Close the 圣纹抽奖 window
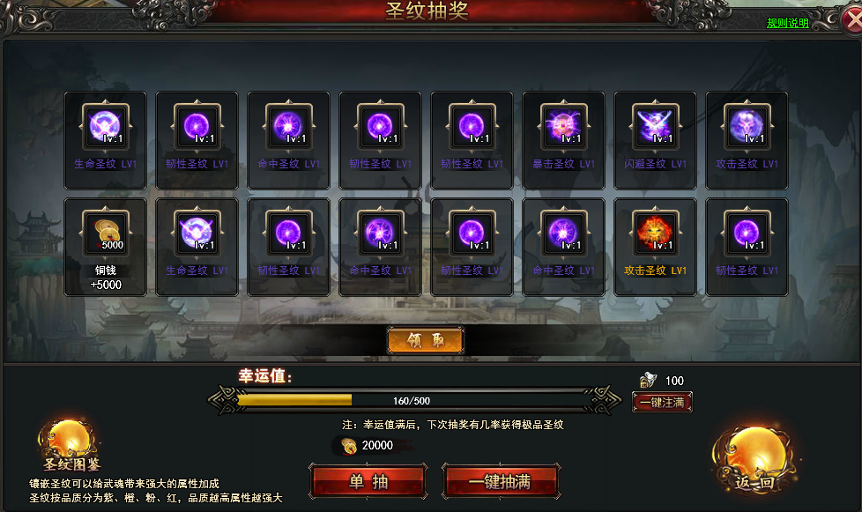This screenshot has height=512, width=862. click(x=852, y=20)
